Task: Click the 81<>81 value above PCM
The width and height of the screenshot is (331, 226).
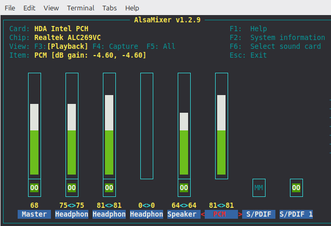Action: point(221,205)
